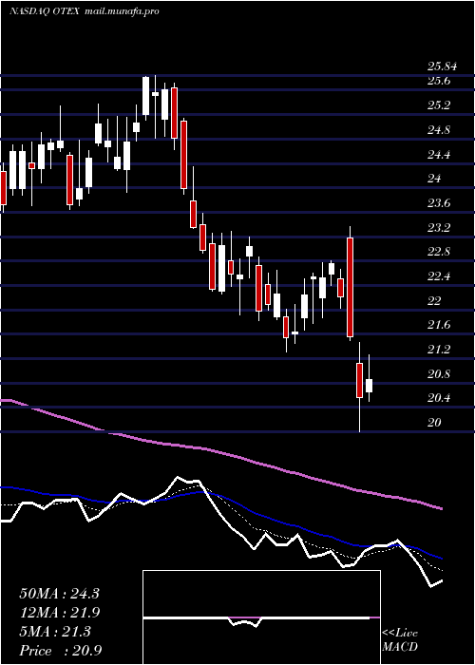Screen dimensions: 475x665
Task: Click the 22.8 price axis label
Action: coord(439,253)
